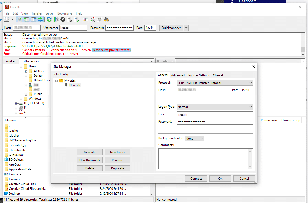Toggle the local directory tree view
Screen dimensions: 308x203
[26, 19]
